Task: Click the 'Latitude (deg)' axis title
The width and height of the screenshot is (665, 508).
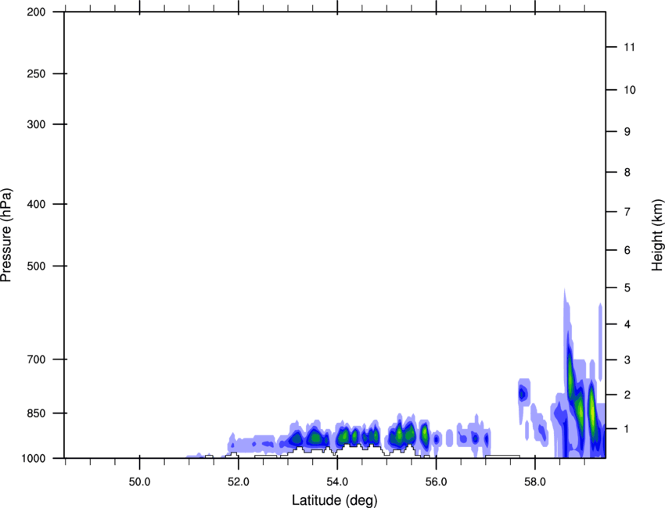Action: (x=334, y=500)
